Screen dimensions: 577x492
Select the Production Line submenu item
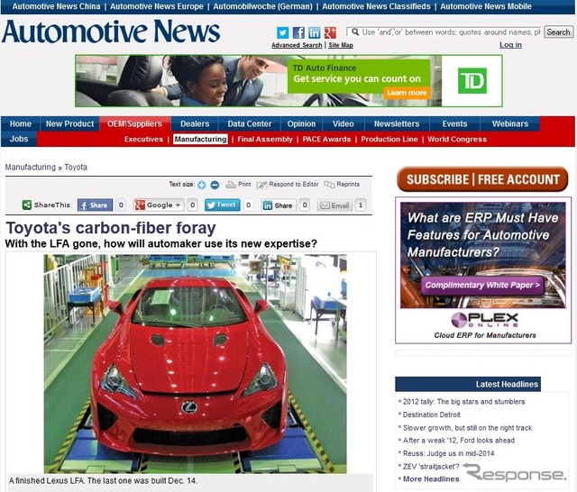389,140
